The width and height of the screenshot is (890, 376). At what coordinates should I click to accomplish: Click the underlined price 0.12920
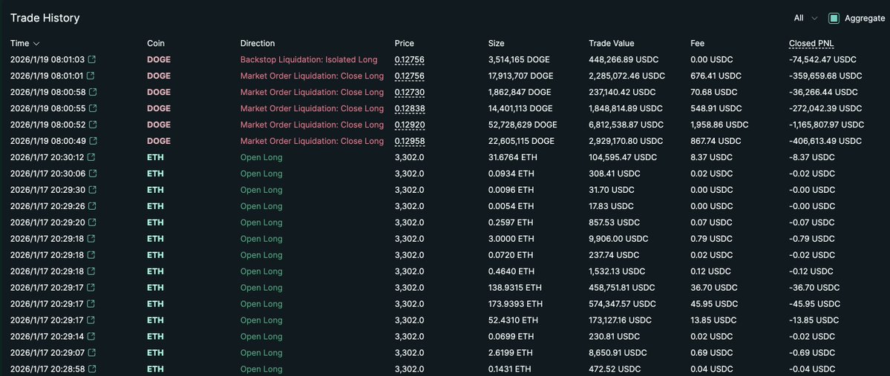[x=409, y=125]
